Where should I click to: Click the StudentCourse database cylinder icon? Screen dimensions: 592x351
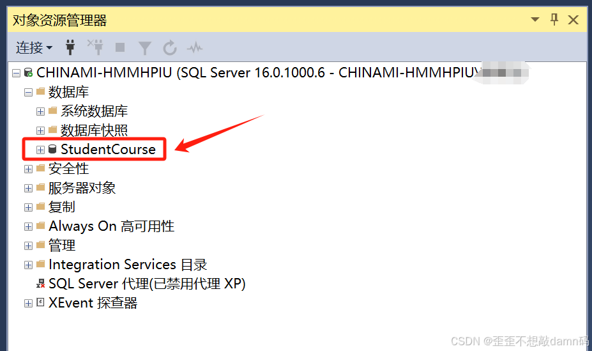coord(52,149)
